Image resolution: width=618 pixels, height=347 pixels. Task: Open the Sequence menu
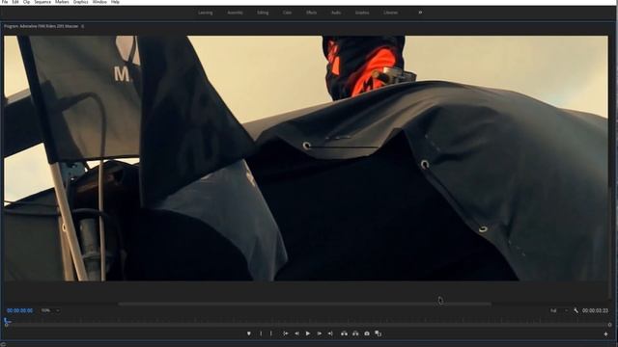pos(42,2)
